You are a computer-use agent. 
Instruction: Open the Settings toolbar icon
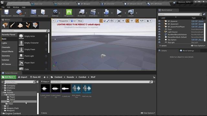pos(55,13)
